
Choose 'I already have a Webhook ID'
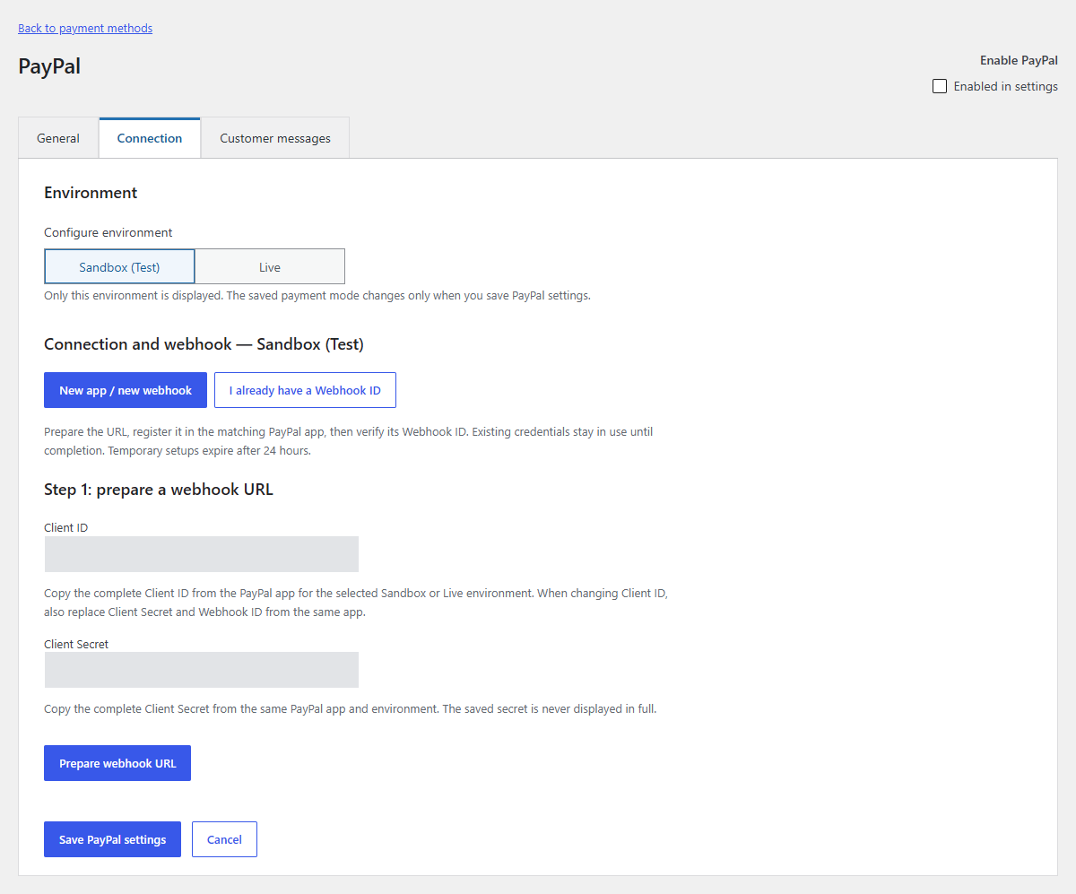click(x=305, y=390)
